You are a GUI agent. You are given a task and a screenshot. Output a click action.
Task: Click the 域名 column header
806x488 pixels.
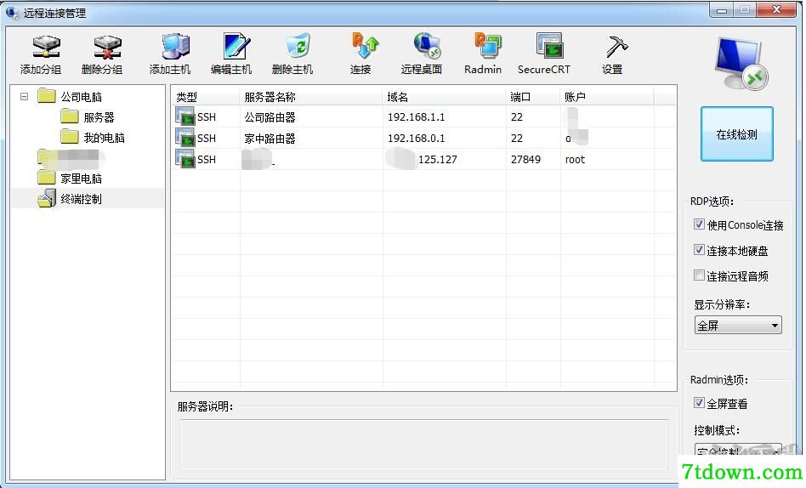point(445,97)
